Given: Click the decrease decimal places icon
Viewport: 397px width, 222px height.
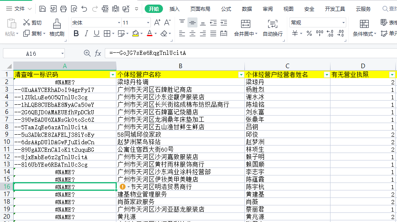Looking at the screenshot, I should (x=340, y=33).
